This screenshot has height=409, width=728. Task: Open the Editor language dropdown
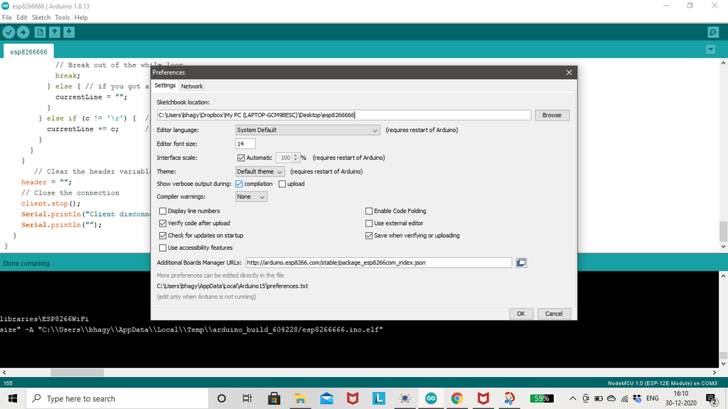click(307, 130)
